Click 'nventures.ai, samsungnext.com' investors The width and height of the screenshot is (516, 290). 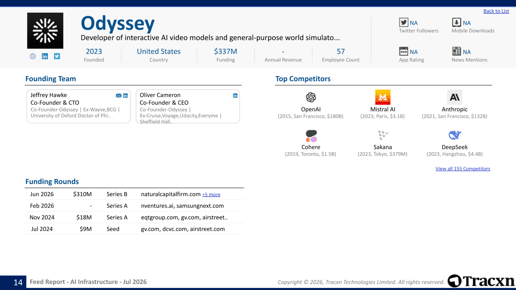tap(182, 206)
